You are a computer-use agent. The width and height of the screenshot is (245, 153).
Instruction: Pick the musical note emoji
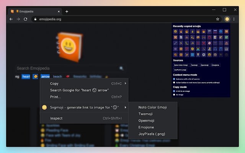click(x=221, y=49)
